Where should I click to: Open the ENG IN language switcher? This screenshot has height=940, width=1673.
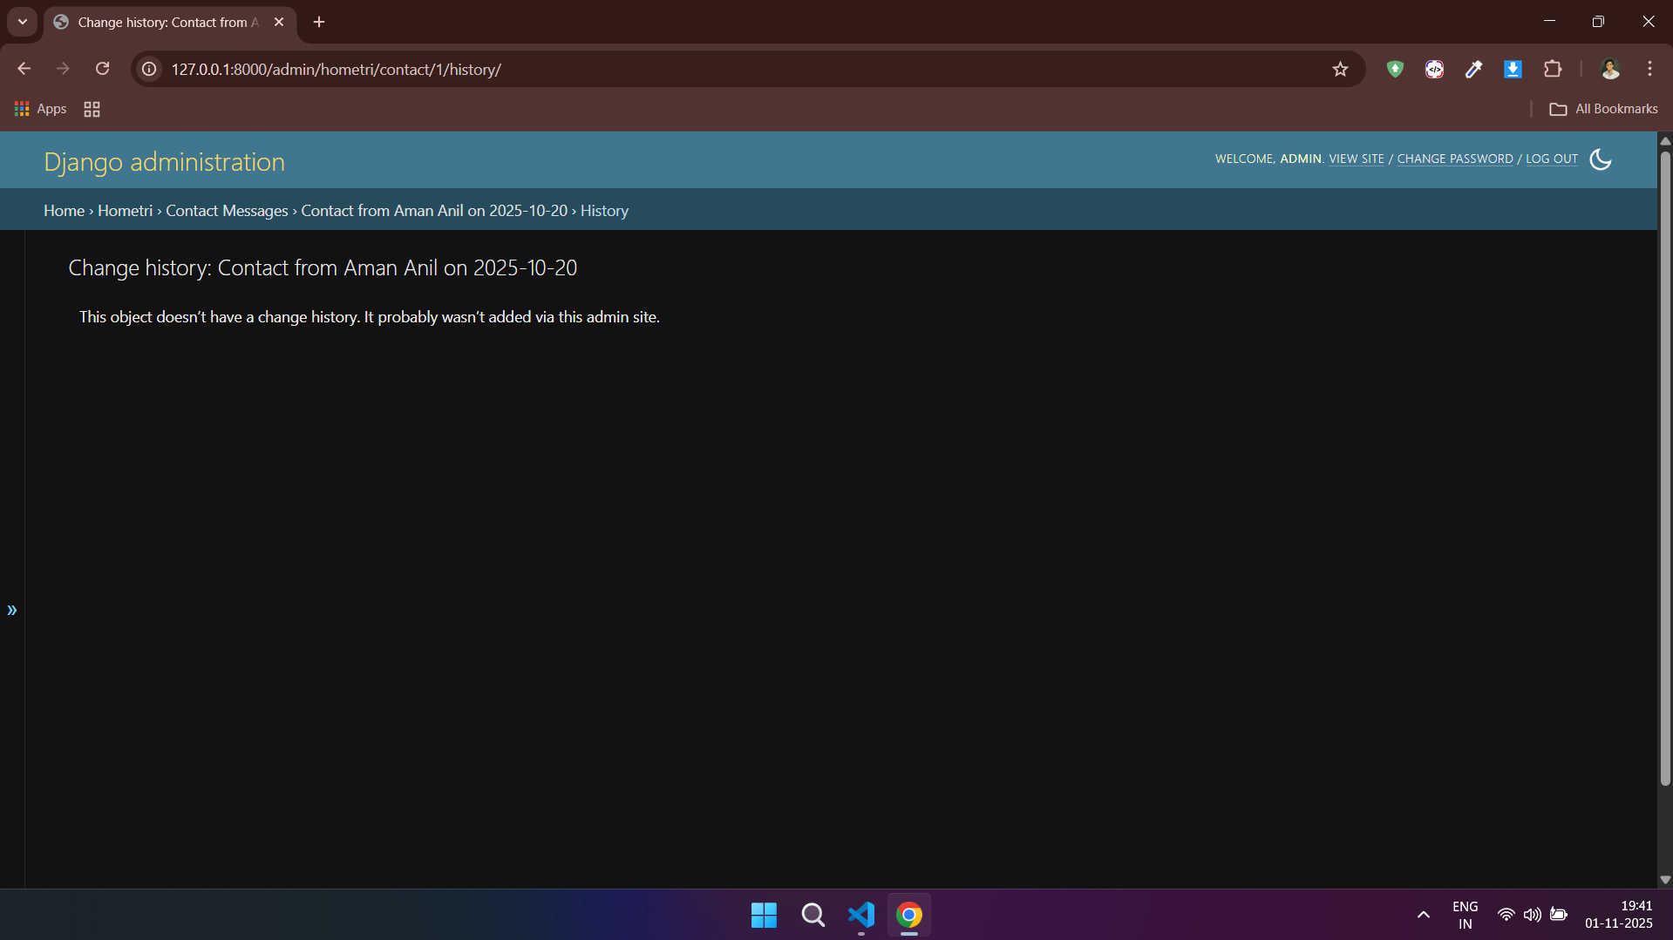click(x=1465, y=915)
